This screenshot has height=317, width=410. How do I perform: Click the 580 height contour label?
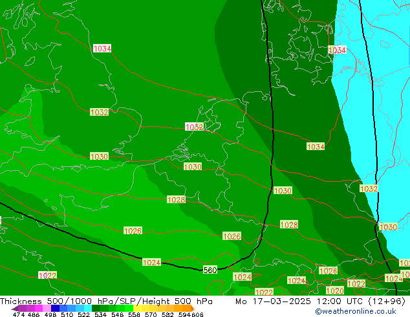[x=210, y=270]
